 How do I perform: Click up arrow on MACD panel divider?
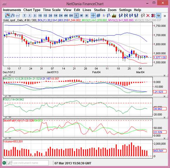click(x=6, y=75)
